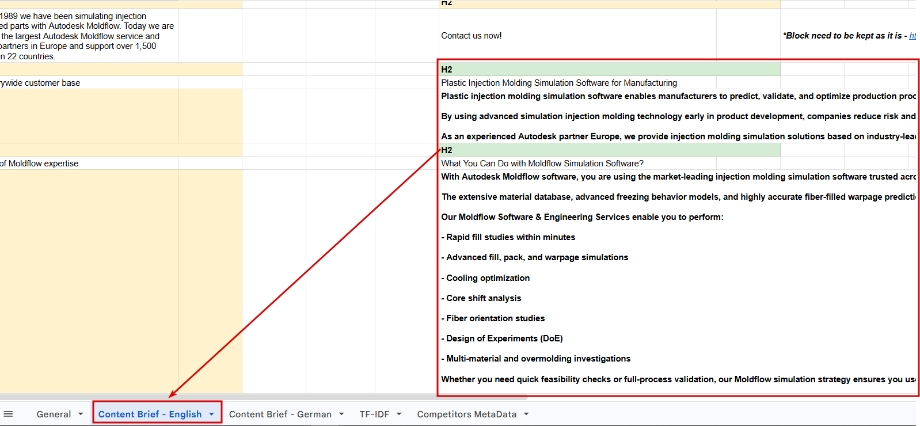Select the 'wide customer base' cell
The width and height of the screenshot is (920, 426).
coord(89,83)
